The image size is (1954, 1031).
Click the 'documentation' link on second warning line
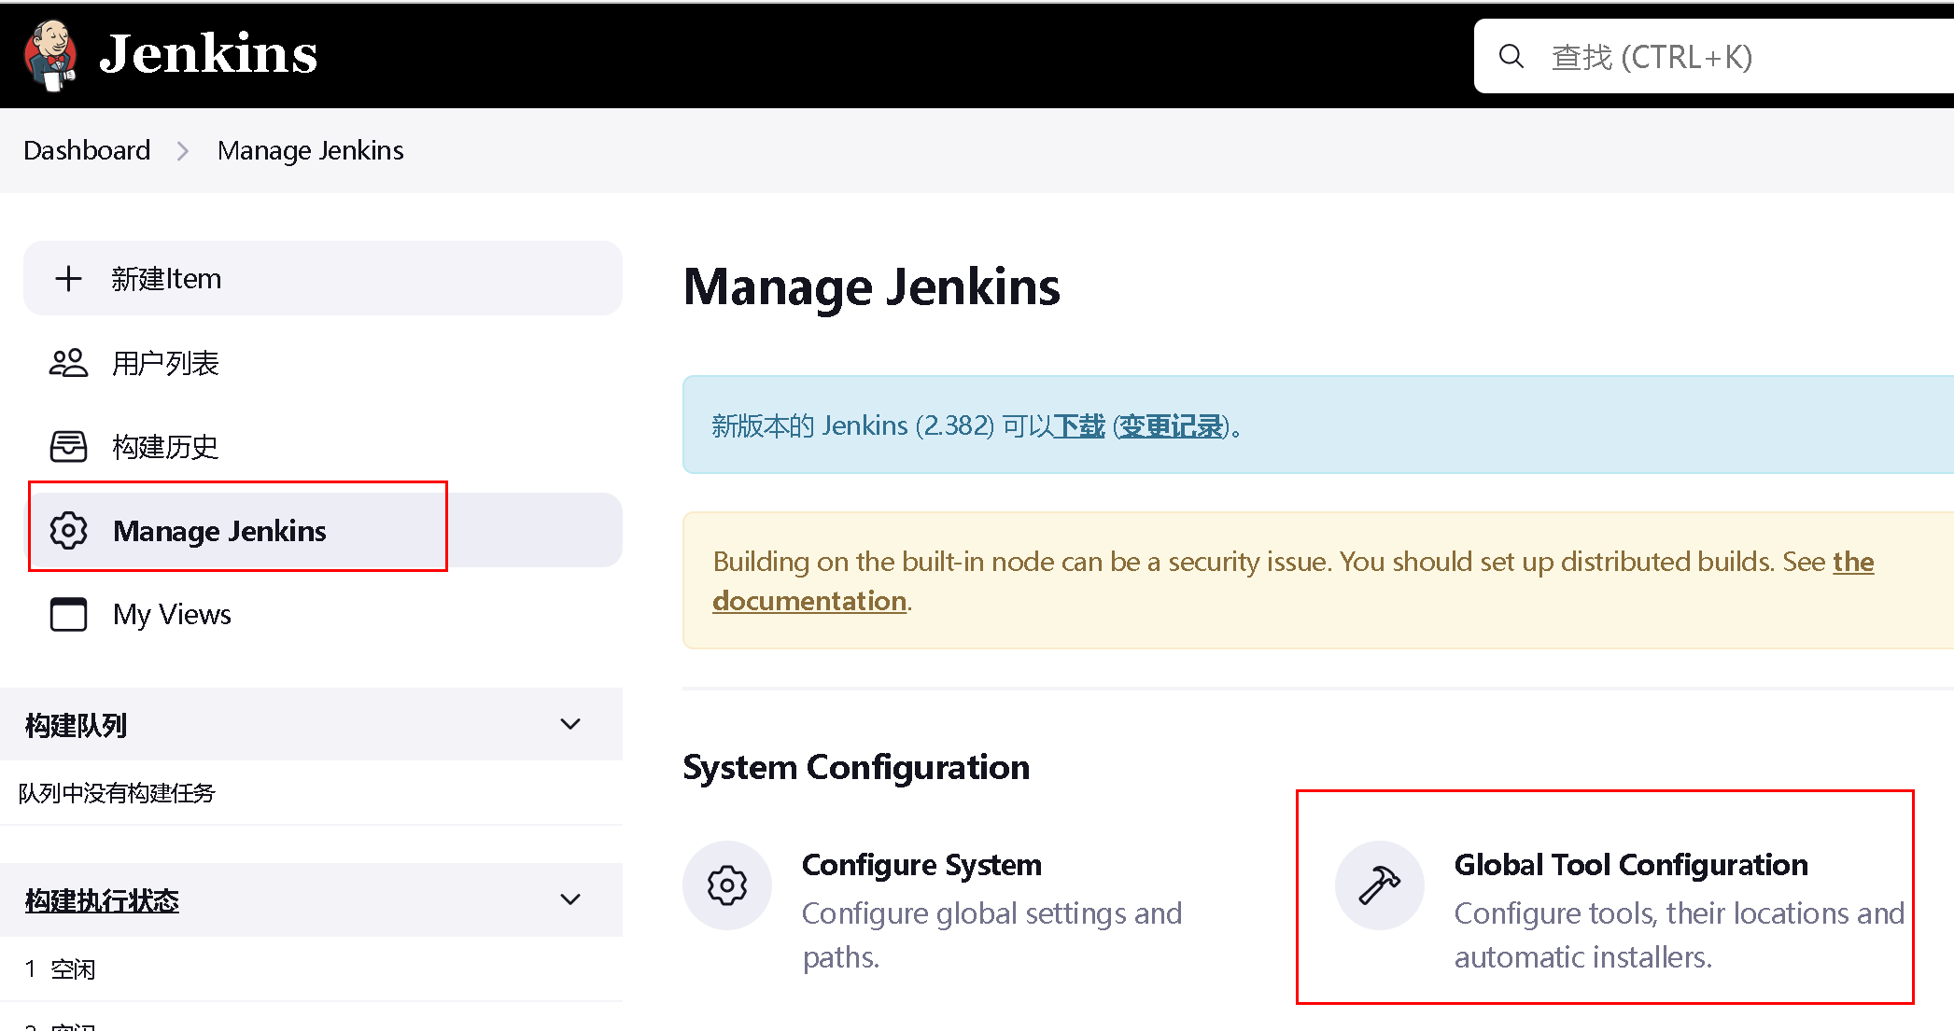(x=809, y=601)
